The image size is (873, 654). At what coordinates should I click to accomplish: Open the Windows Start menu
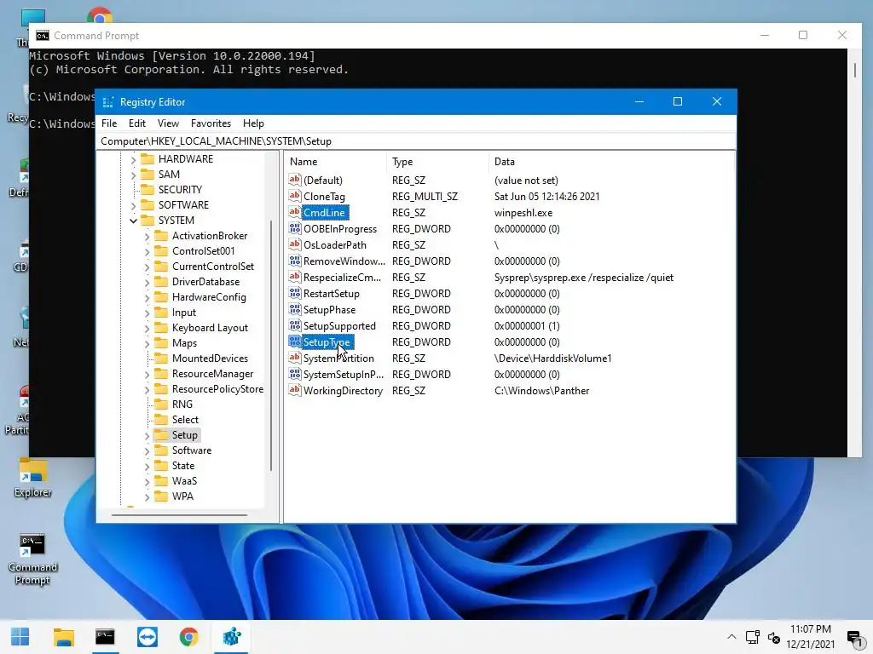(20, 637)
